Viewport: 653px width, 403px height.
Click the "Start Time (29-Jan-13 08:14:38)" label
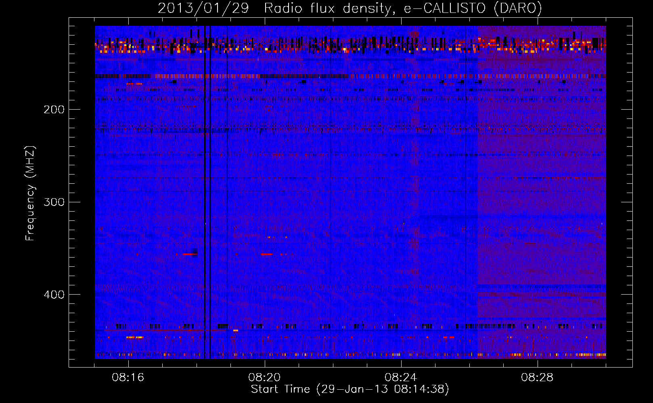click(x=350, y=389)
